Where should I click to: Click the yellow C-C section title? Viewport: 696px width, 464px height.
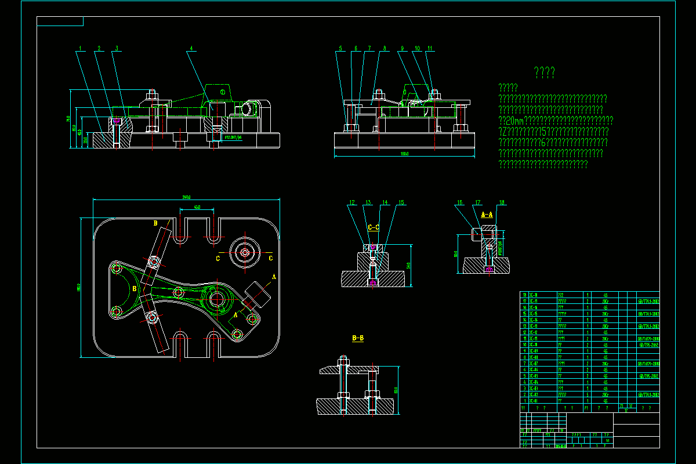tap(375, 228)
